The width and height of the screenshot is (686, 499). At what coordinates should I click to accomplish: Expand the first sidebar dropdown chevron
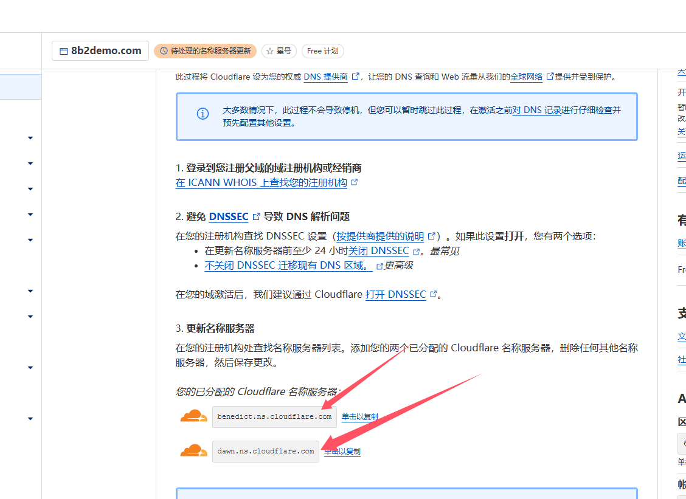click(x=29, y=138)
